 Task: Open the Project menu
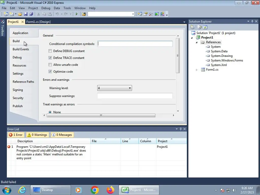(33, 8)
